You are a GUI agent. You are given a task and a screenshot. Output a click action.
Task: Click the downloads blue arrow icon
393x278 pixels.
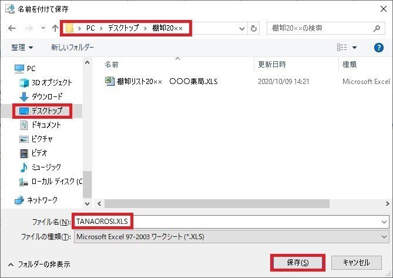24,97
